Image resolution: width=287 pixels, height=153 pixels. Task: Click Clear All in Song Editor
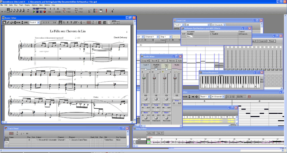[x=160, y=133]
